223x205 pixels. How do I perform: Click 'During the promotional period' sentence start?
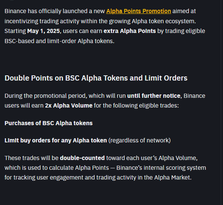pyautogui.click(x=46, y=96)
